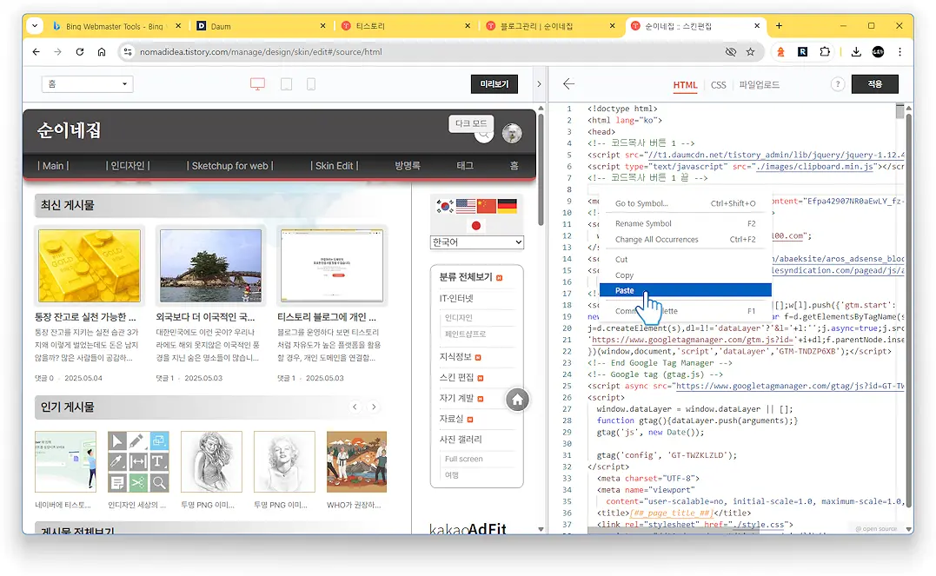The image size is (936, 576).
Task: Select the Chinese flag language
Action: point(487,207)
